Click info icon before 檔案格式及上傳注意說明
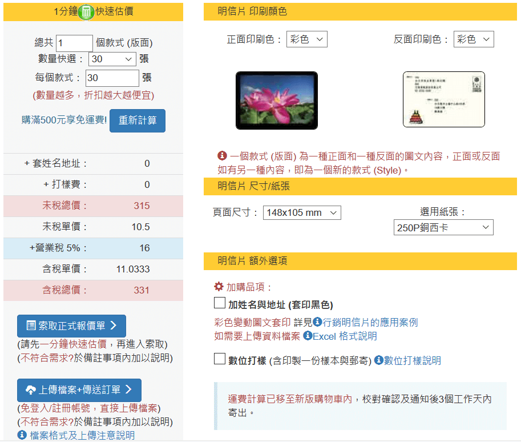Viewport: 521px width, 442px height. pos(22,435)
